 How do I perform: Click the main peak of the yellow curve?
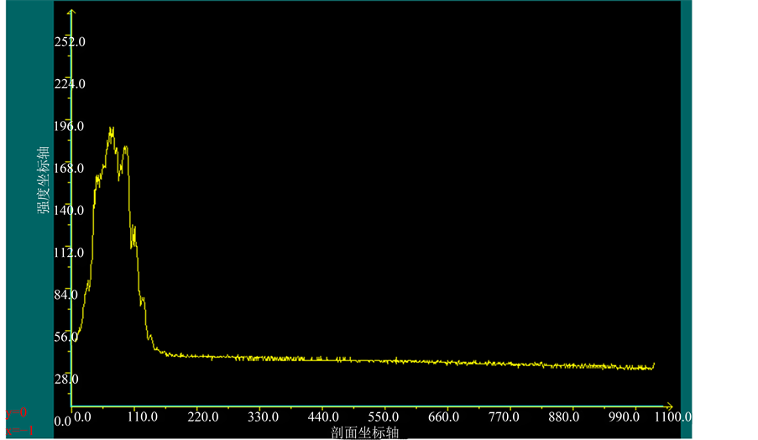pos(111,130)
